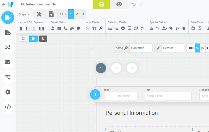Add a radio button field
The width and height of the screenshot is (209, 132).
[123, 28]
